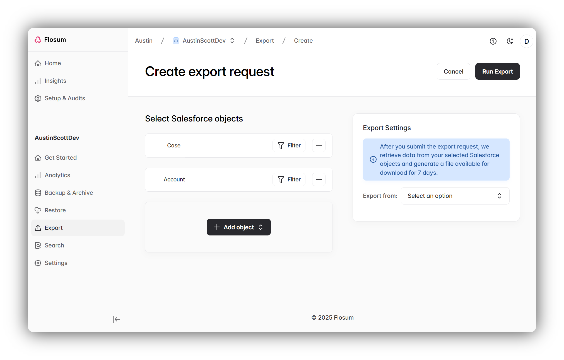Cancel the export request

[x=453, y=71]
